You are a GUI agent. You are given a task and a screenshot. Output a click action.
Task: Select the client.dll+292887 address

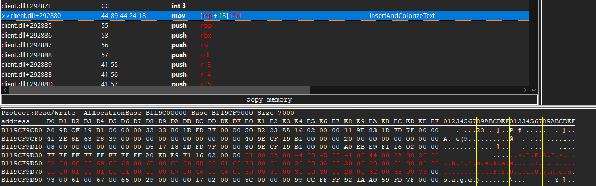point(26,45)
